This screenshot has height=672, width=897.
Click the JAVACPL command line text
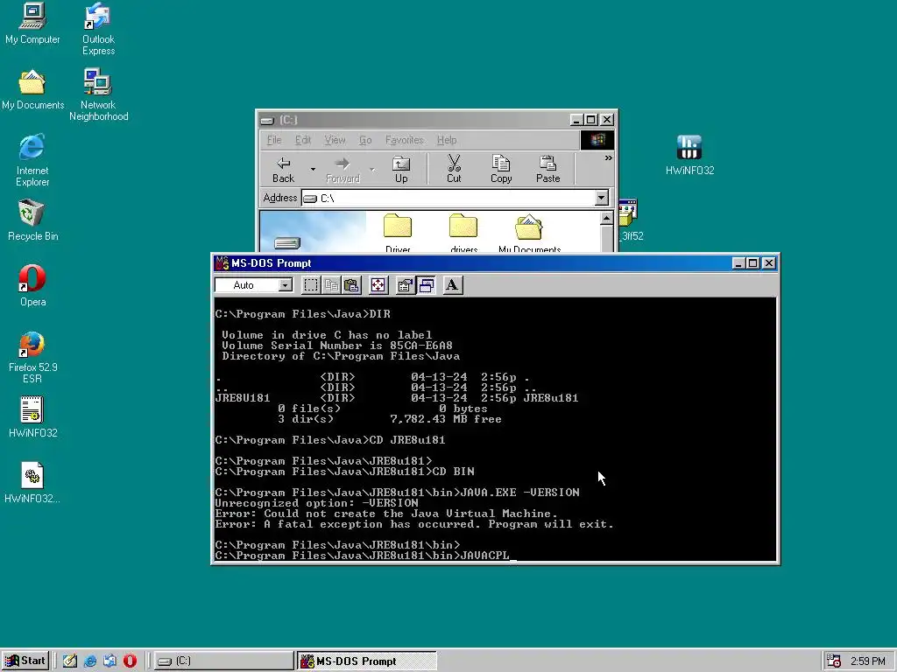coord(484,556)
